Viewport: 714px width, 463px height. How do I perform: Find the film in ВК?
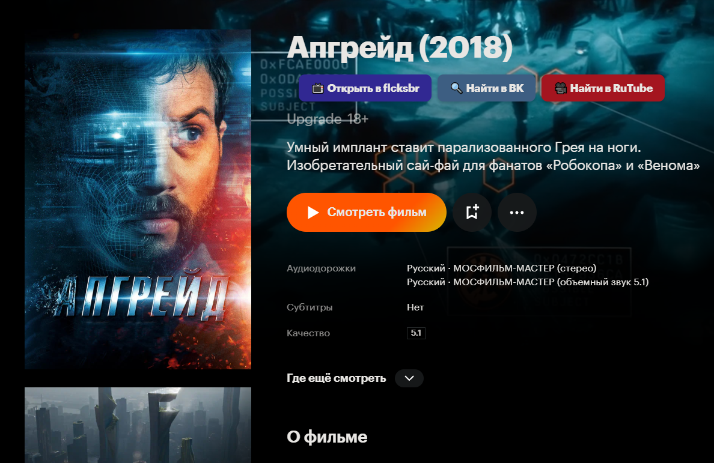coord(486,88)
